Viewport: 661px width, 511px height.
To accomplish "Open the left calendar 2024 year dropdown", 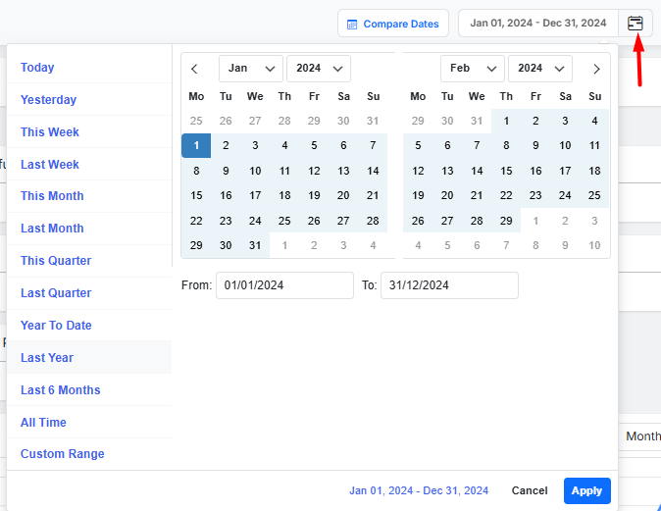I will coord(318,69).
